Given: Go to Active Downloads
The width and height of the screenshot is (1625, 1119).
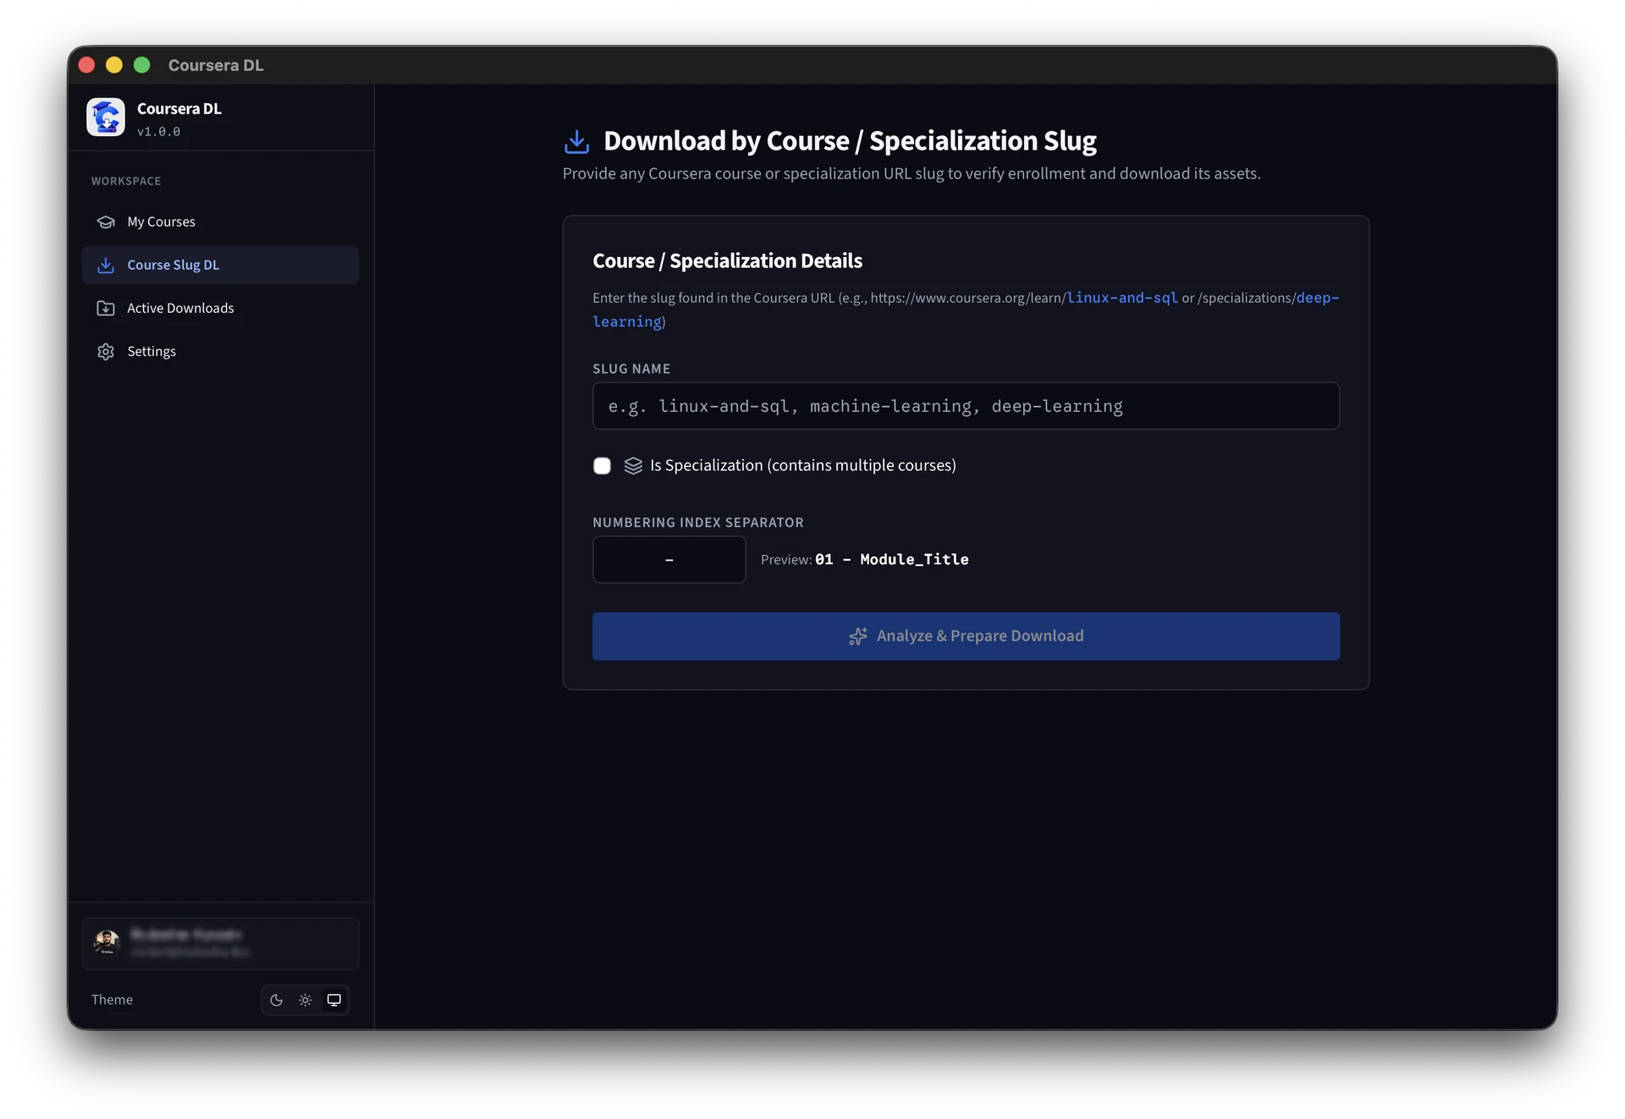Looking at the screenshot, I should pos(220,308).
